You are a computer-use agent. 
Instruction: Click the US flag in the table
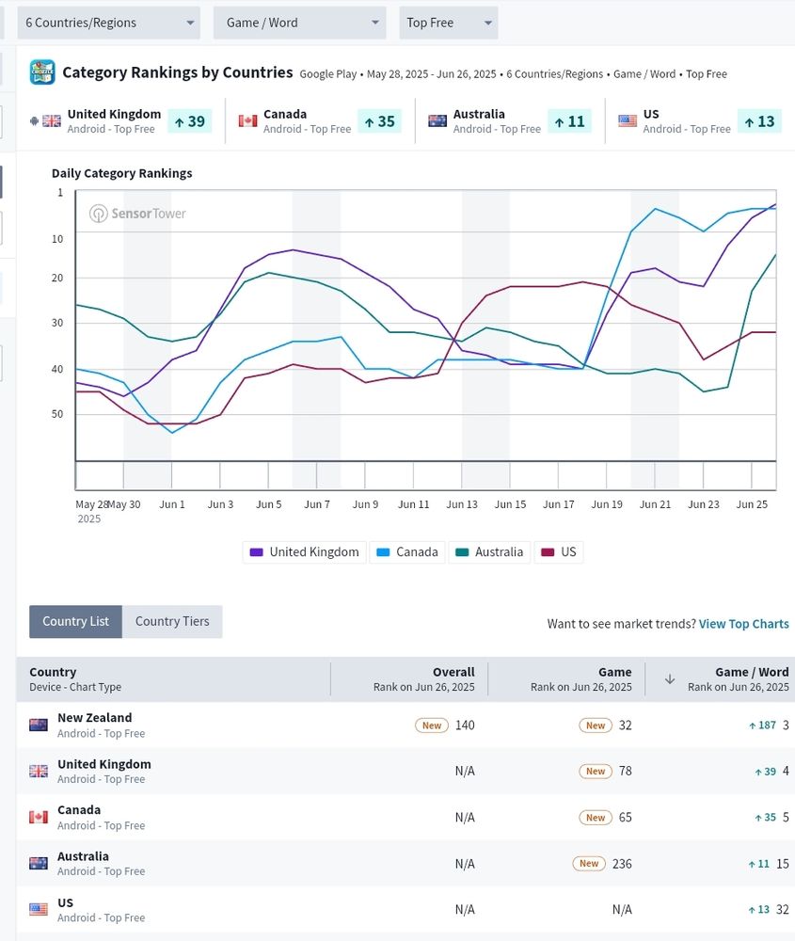coord(39,910)
